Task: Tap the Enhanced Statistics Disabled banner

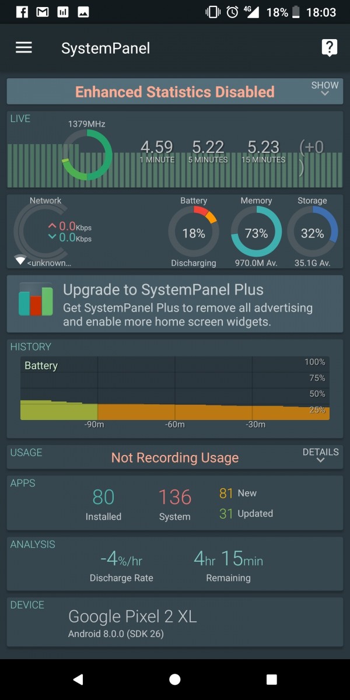Action: [x=175, y=92]
